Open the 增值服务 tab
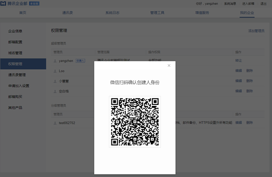Image resolution: width=272 pixels, height=177 pixels. (x=202, y=13)
